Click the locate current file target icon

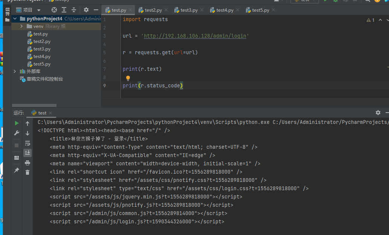(54, 10)
